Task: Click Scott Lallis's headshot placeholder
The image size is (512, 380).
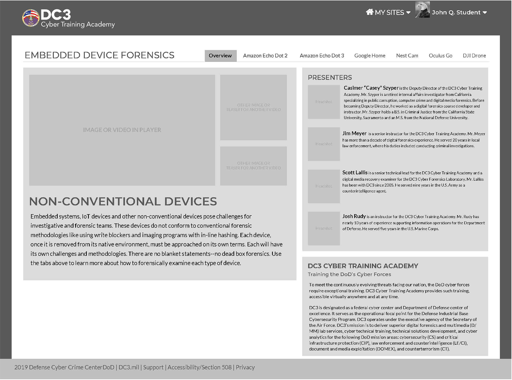Action: [x=324, y=186]
